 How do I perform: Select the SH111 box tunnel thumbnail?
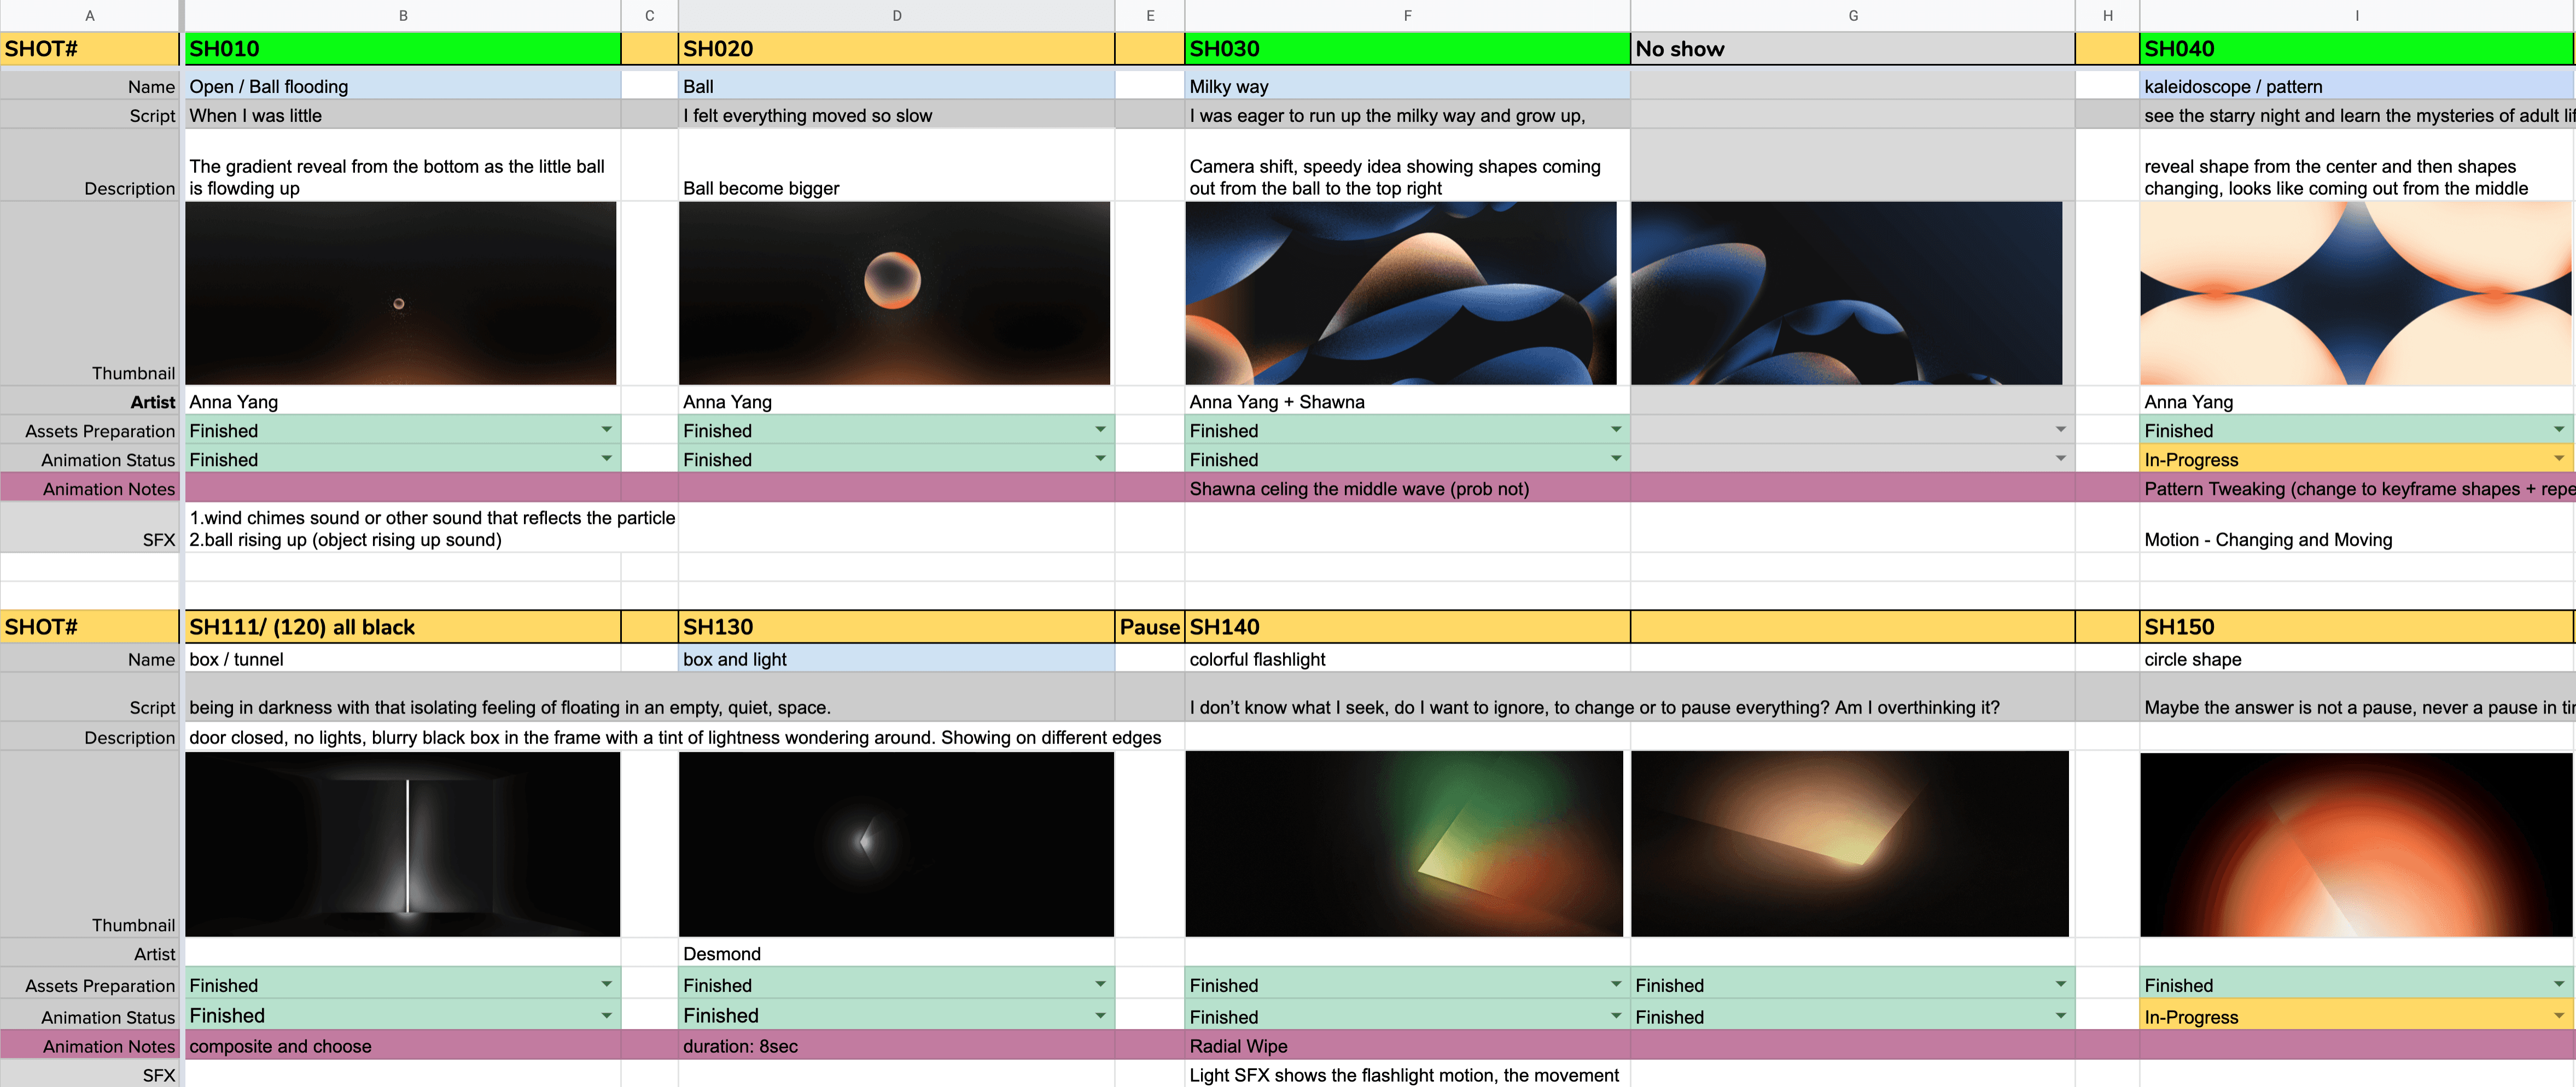tap(402, 844)
